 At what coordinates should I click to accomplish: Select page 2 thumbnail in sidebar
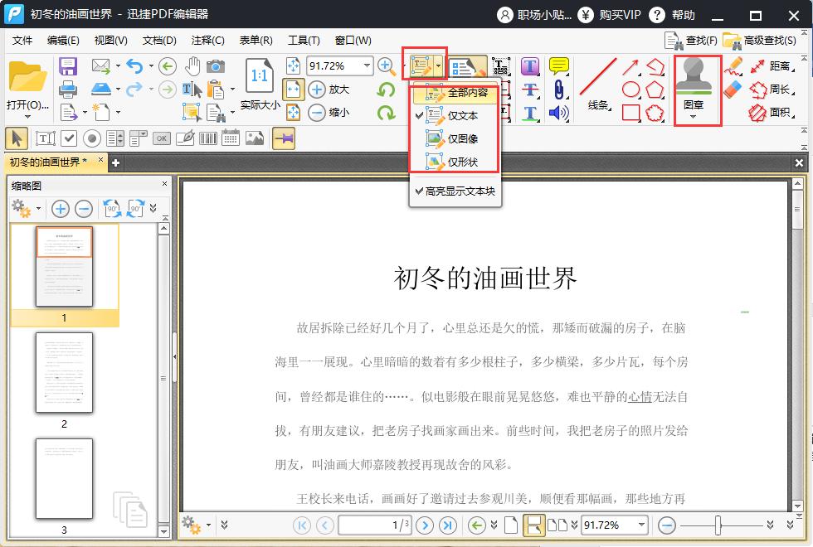click(x=65, y=375)
